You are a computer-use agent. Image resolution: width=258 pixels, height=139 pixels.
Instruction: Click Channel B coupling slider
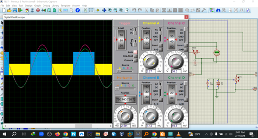(160, 89)
